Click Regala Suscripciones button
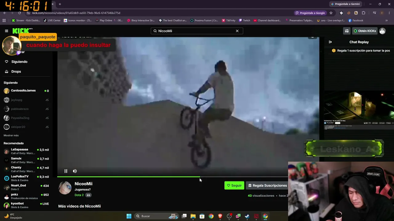The height and width of the screenshot is (221, 394). [267, 185]
